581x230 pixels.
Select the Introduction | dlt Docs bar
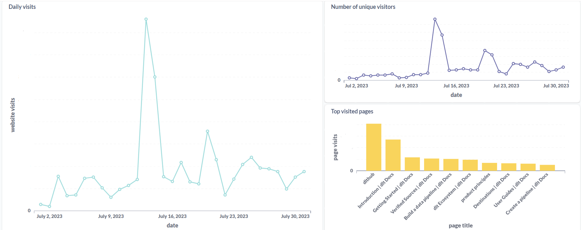(393, 155)
